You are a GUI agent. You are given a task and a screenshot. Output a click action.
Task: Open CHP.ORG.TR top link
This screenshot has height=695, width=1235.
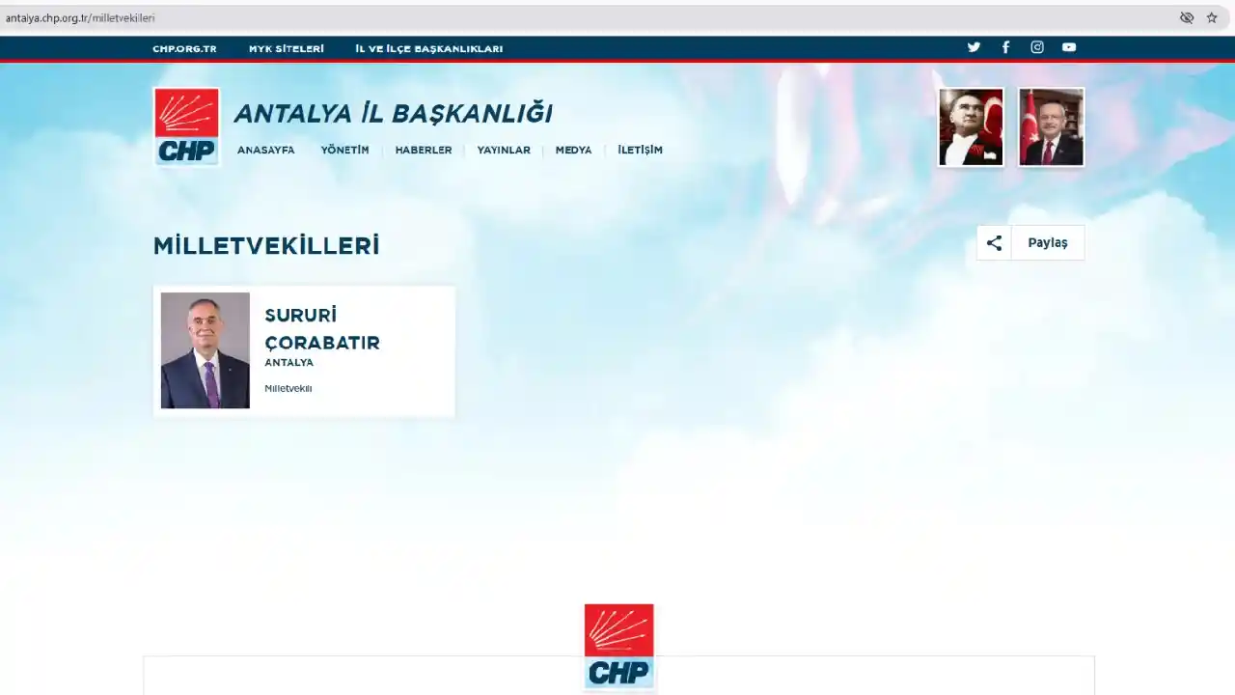(184, 48)
